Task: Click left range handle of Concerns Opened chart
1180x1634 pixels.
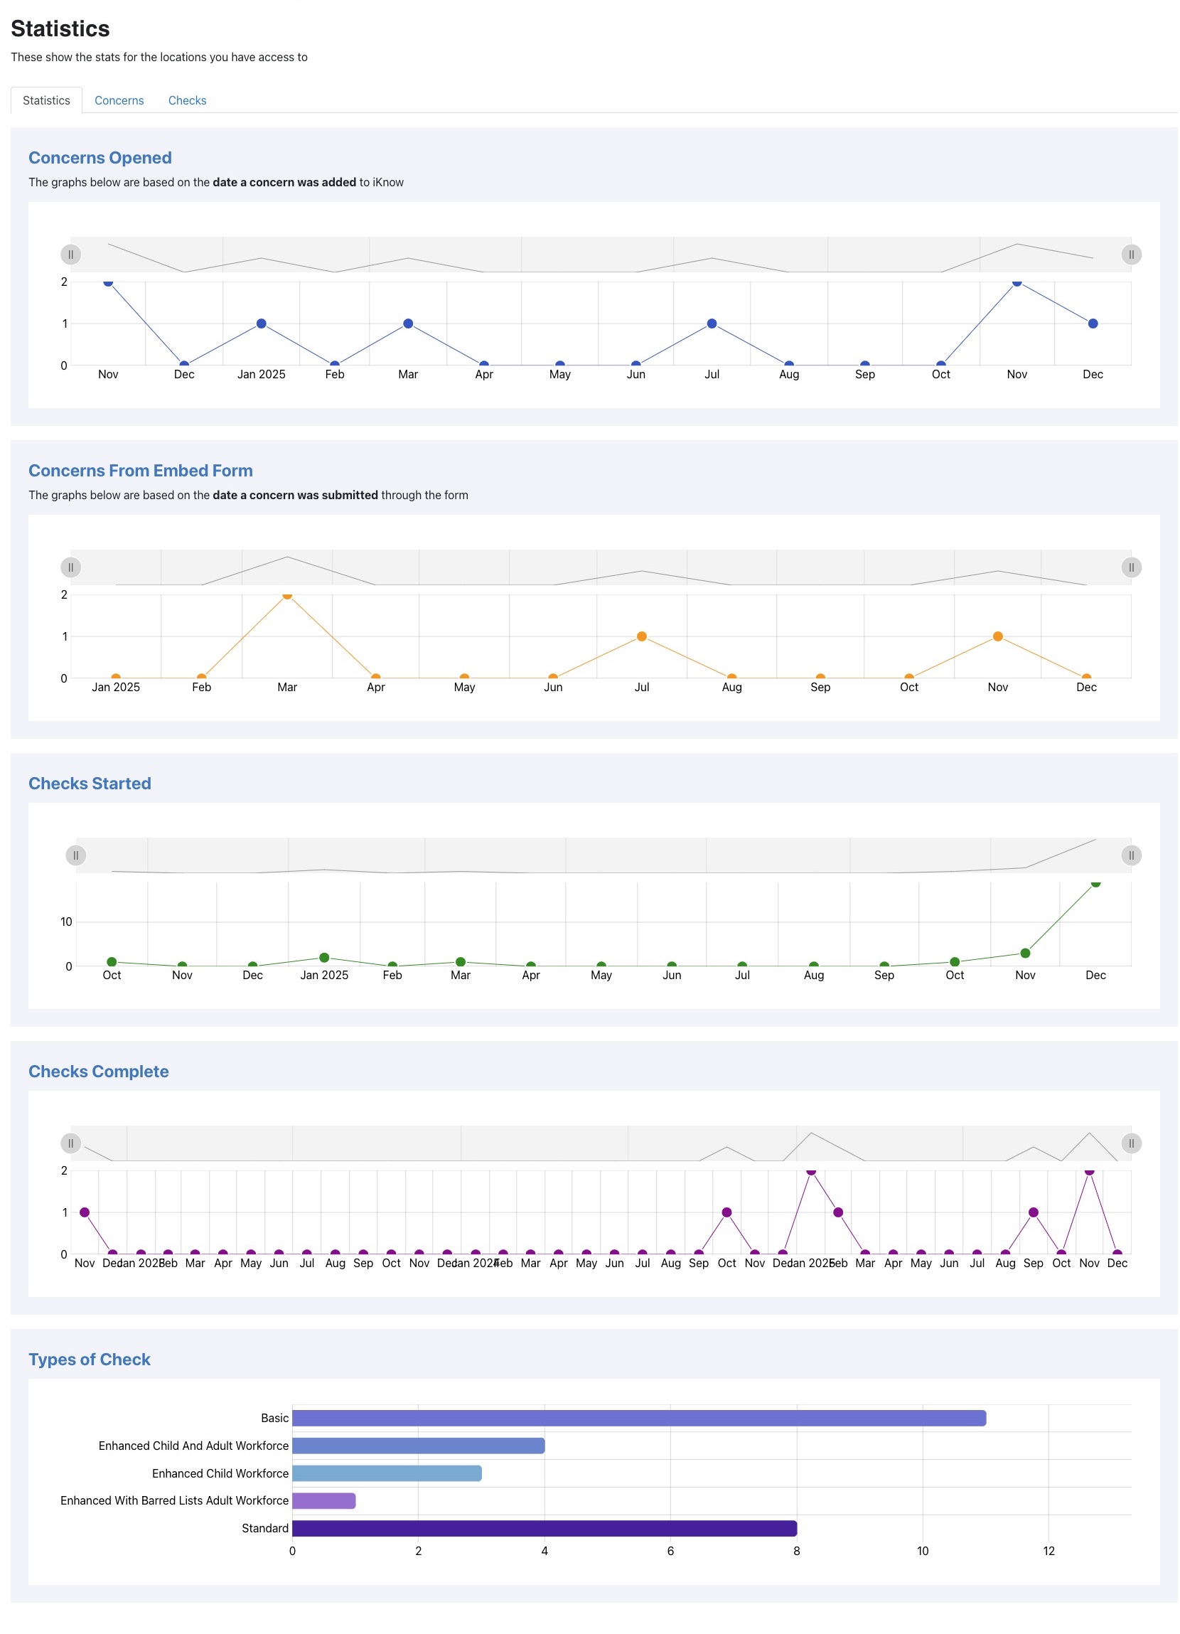Action: point(70,255)
